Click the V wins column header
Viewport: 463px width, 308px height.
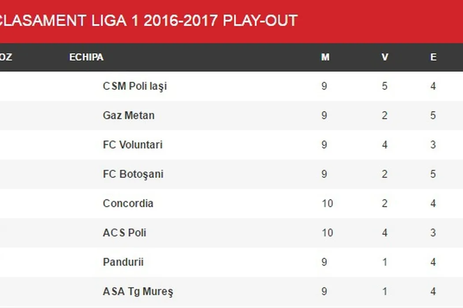(x=385, y=57)
